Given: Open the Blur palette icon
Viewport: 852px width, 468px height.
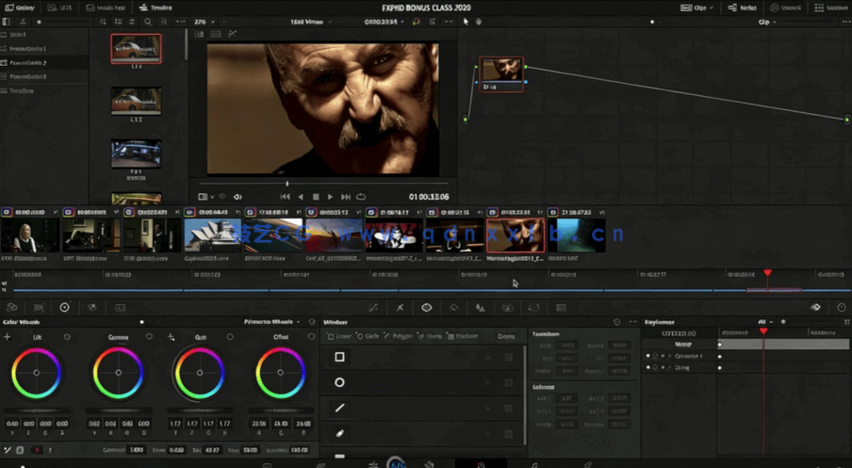Looking at the screenshot, I should (481, 307).
